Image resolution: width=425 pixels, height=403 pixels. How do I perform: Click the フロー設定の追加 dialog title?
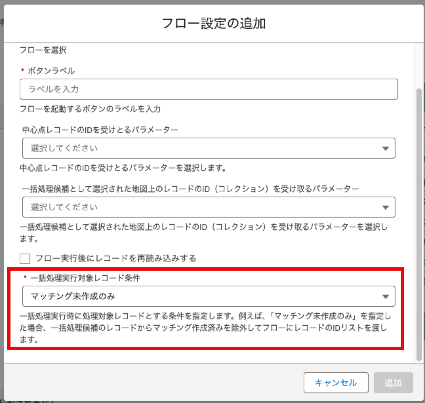tap(213, 24)
